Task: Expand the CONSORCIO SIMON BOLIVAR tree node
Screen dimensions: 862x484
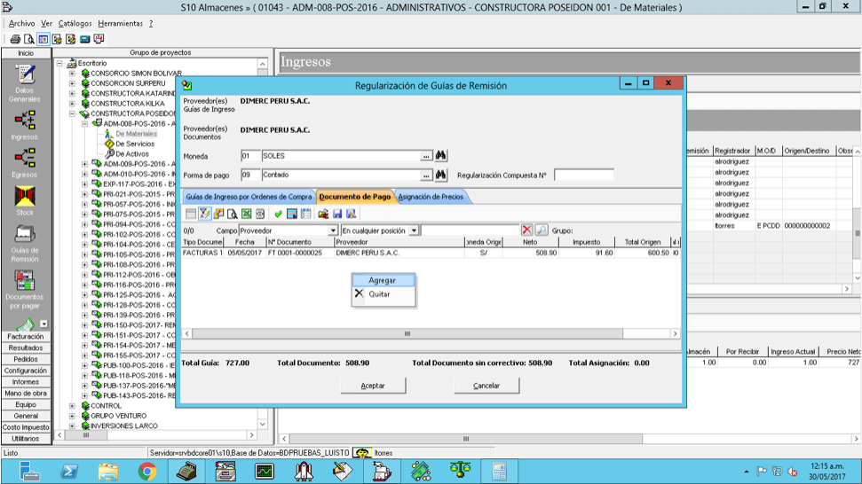Action: click(72, 74)
